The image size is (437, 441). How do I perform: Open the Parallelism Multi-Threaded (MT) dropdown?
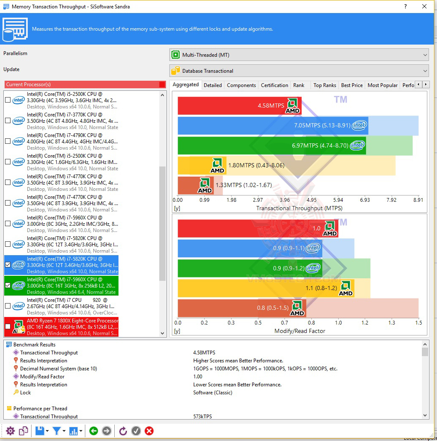click(x=299, y=55)
